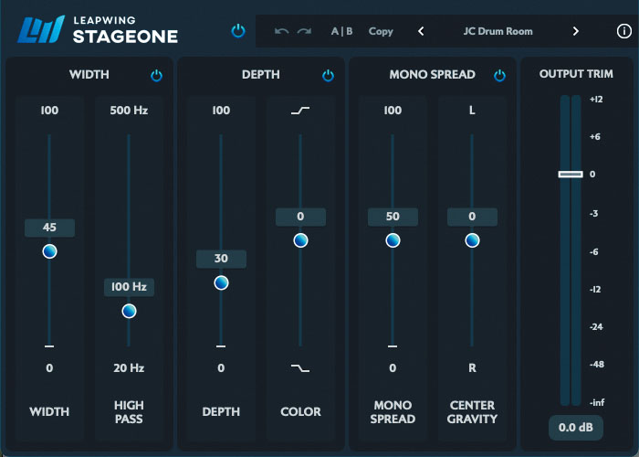The width and height of the screenshot is (639, 457).
Task: Click the HIGH PASS label
Action: click(x=129, y=412)
